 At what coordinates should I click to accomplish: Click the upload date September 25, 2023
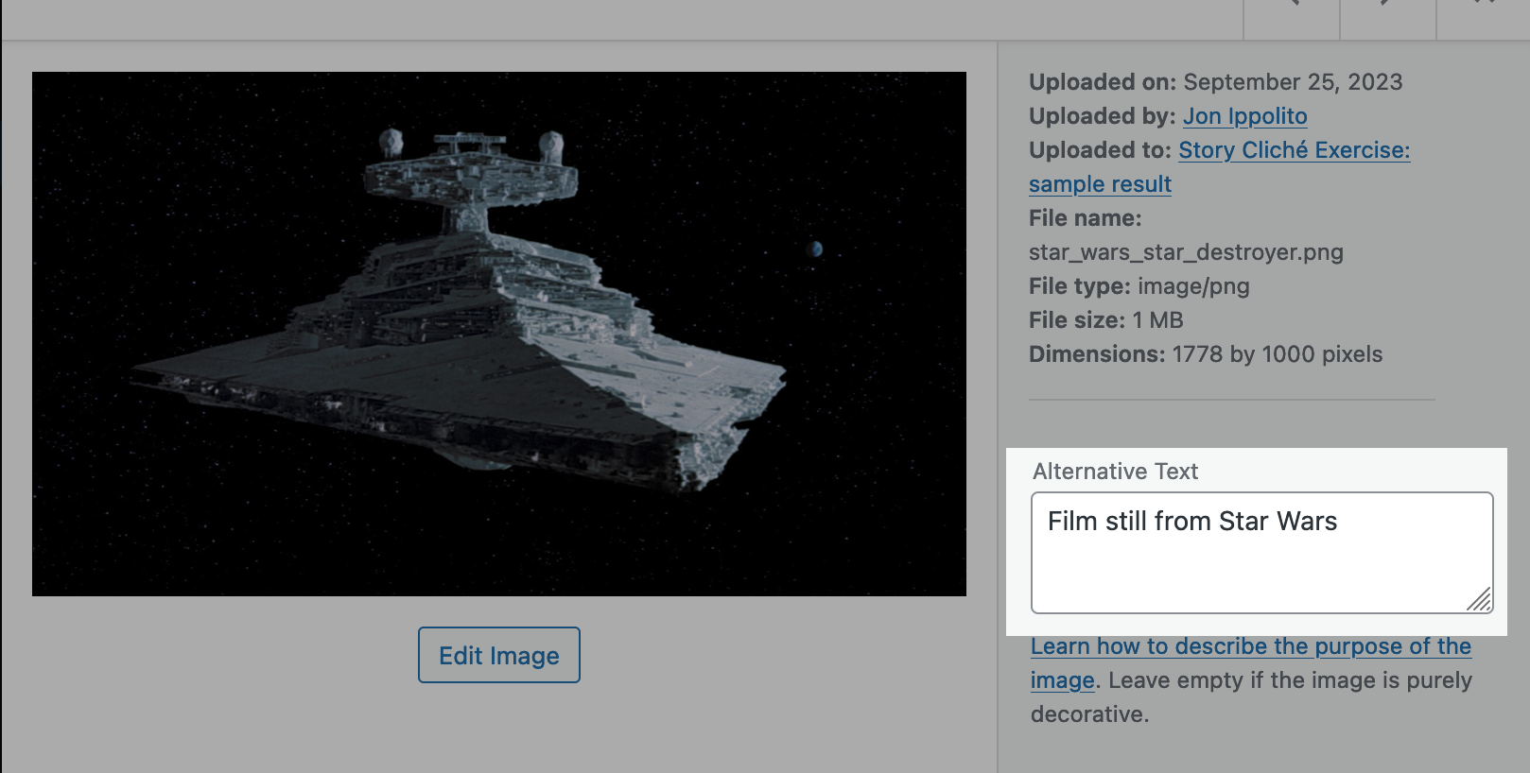pyautogui.click(x=1293, y=82)
